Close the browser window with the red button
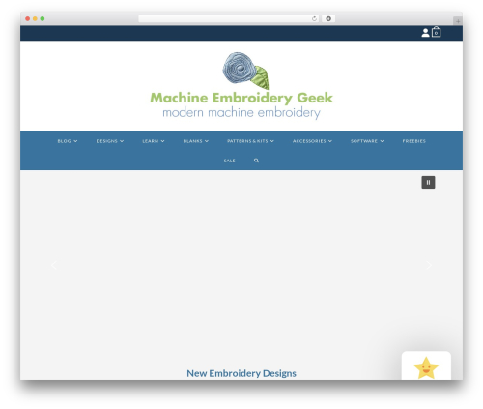 [x=28, y=18]
